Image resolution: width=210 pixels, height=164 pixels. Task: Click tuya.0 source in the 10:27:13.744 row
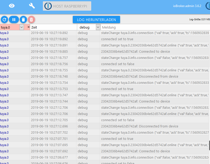tap(4, 101)
